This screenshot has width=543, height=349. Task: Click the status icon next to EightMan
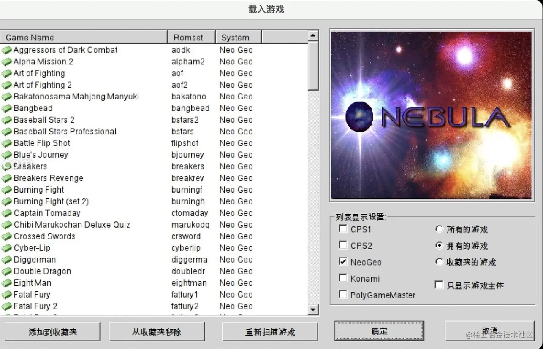(7, 283)
